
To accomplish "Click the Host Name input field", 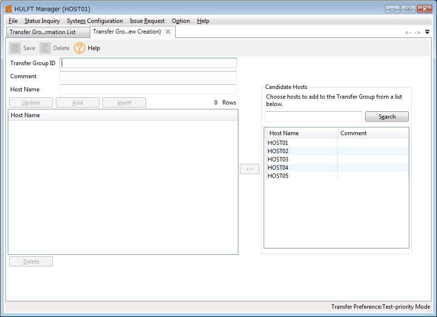I will [x=148, y=89].
